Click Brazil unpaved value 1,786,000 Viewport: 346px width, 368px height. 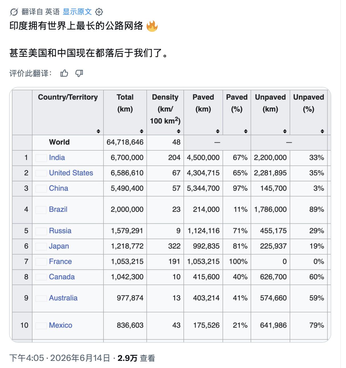click(270, 210)
